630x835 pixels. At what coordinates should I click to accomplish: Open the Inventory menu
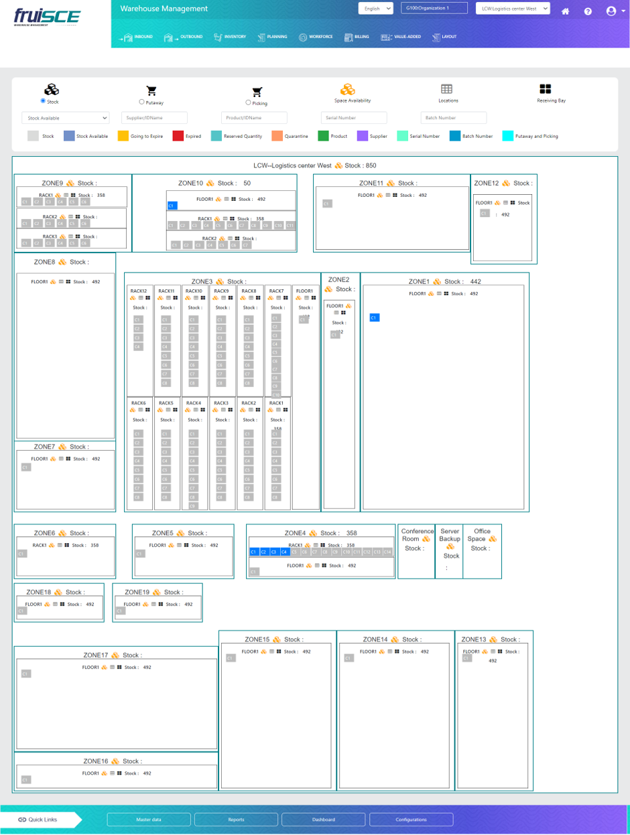point(230,37)
